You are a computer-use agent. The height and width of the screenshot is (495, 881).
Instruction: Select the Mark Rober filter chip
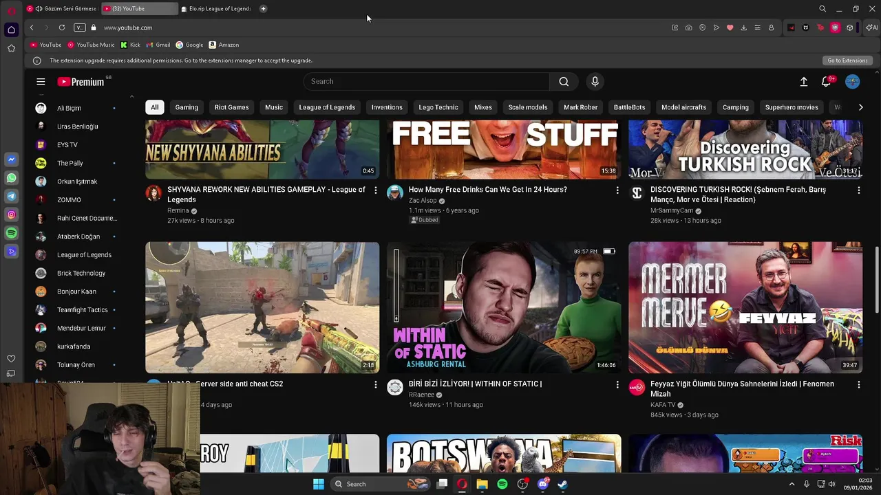coord(580,107)
